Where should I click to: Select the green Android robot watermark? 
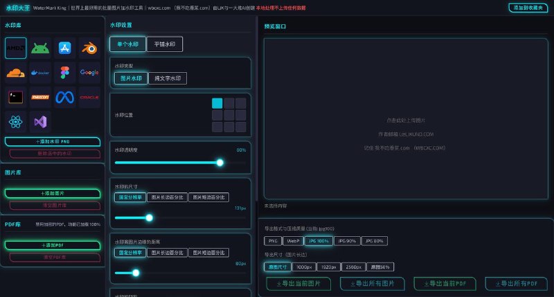tap(40, 48)
